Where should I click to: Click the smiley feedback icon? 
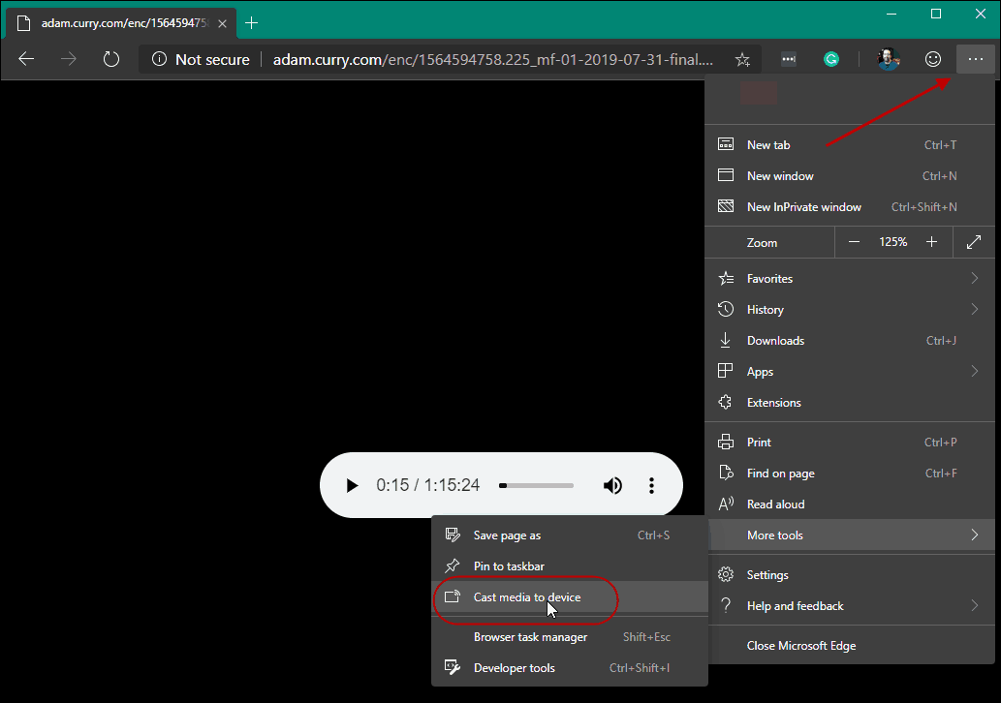[933, 59]
